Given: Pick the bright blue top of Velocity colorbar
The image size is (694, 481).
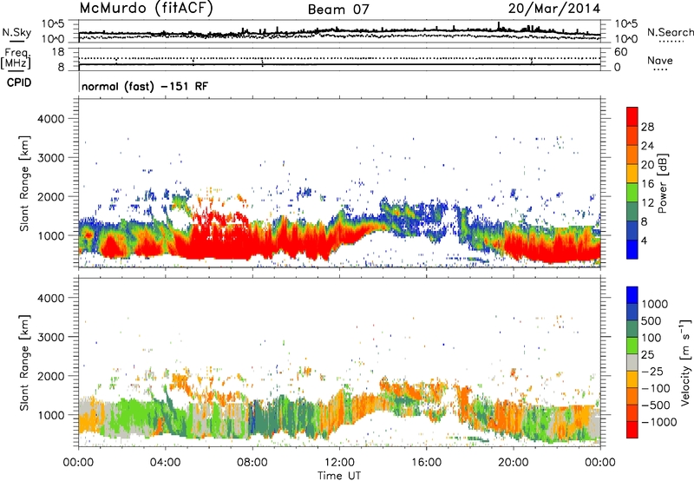Looking at the screenshot, I should click(x=632, y=295).
